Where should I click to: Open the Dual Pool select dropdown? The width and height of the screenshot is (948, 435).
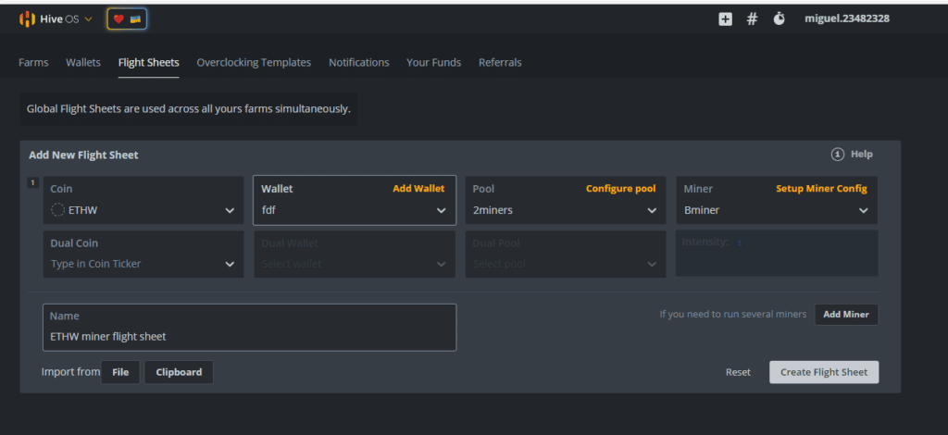(x=566, y=254)
